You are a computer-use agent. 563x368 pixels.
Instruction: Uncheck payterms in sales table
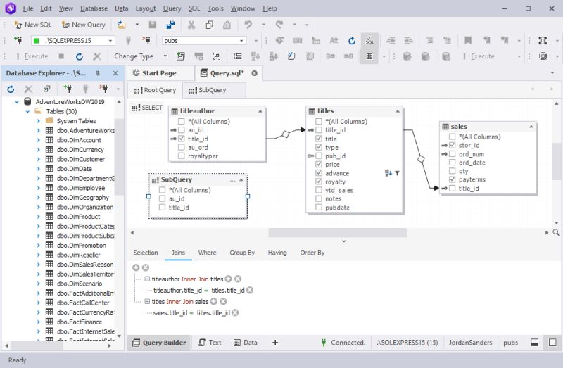pos(452,179)
